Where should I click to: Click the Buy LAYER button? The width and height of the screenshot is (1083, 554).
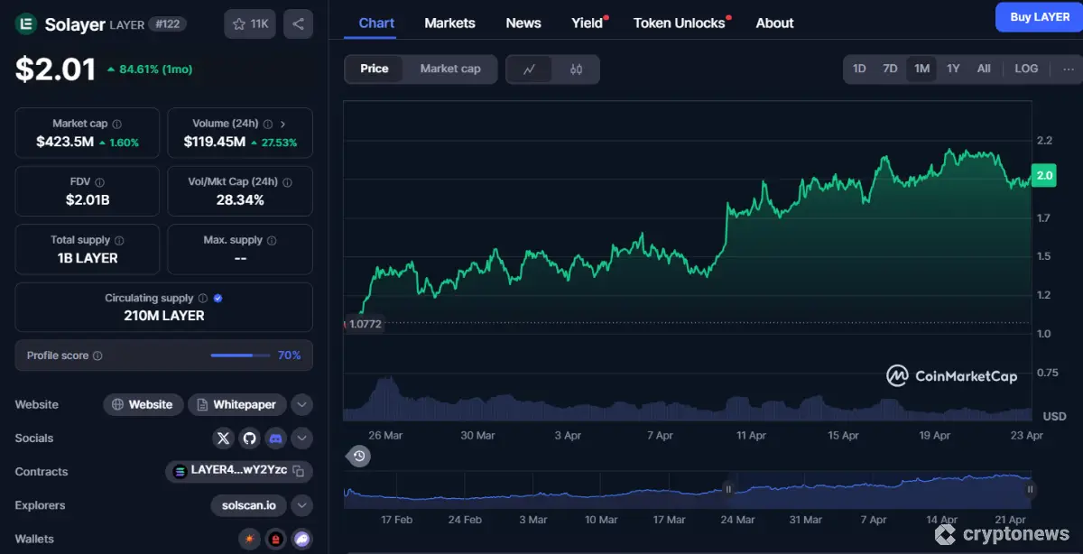pos(1039,17)
